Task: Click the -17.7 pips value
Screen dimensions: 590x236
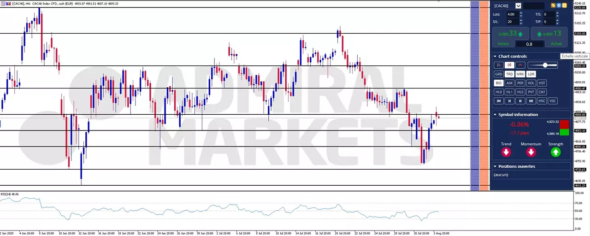Action: 519,133
